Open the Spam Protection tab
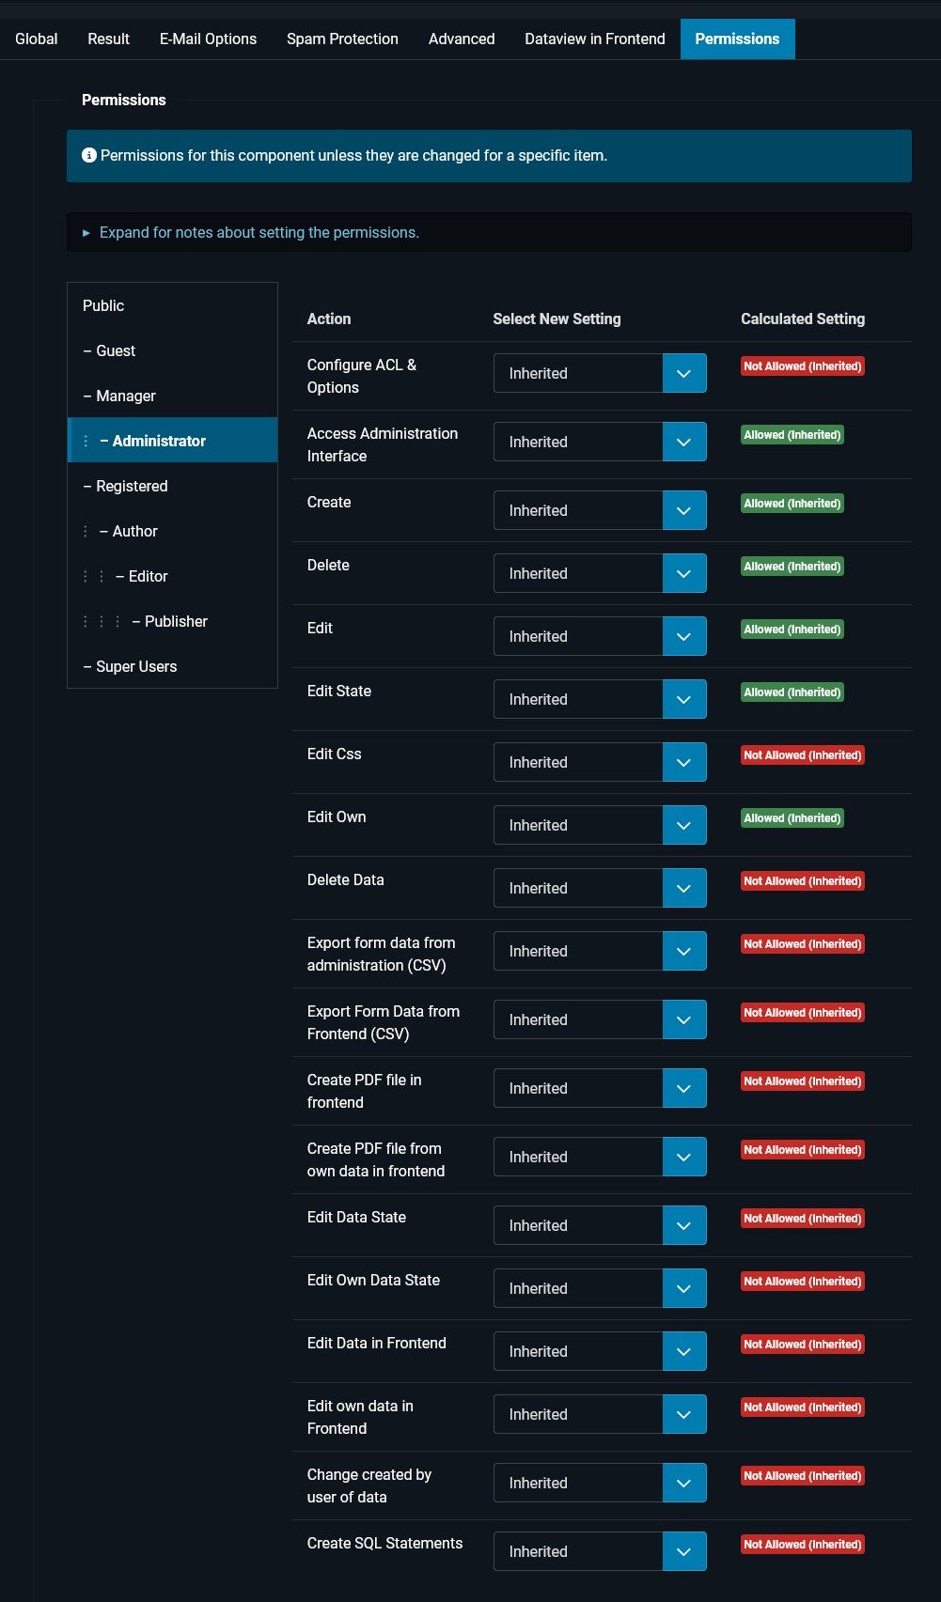This screenshot has height=1602, width=941. coord(342,39)
